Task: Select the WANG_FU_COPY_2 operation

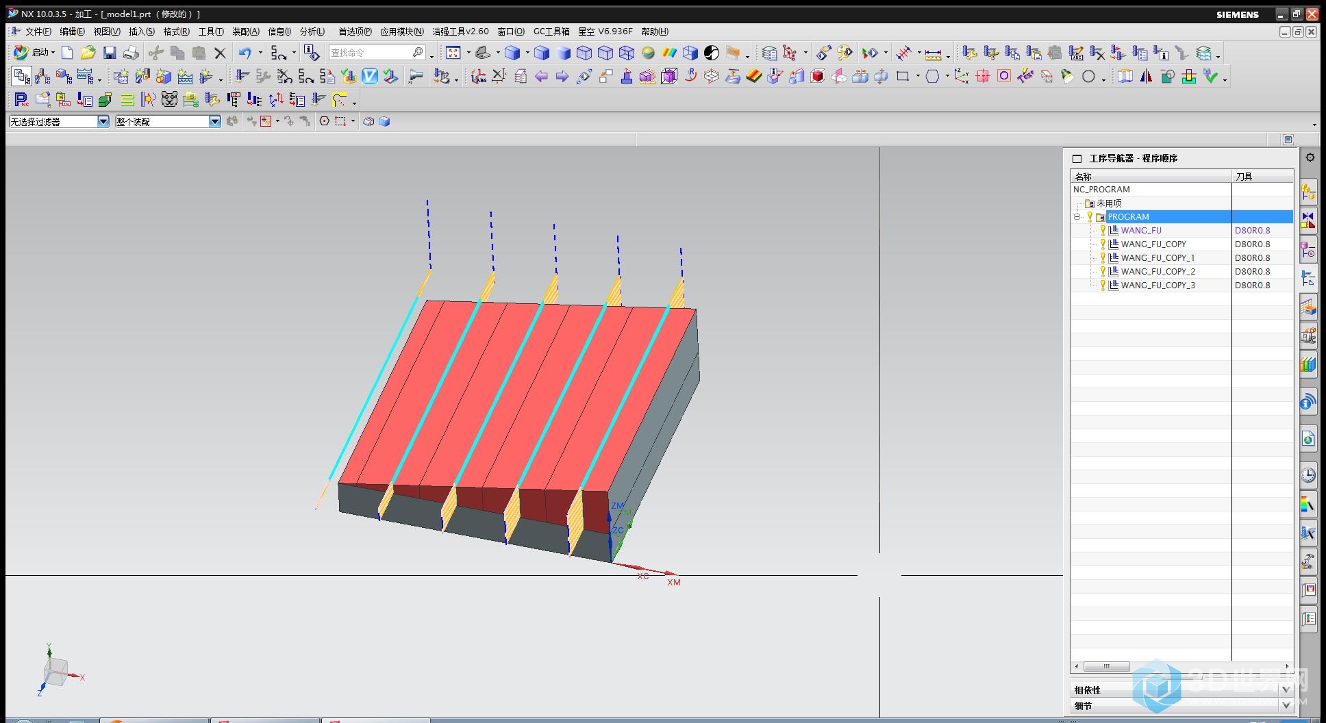Action: [1158, 271]
